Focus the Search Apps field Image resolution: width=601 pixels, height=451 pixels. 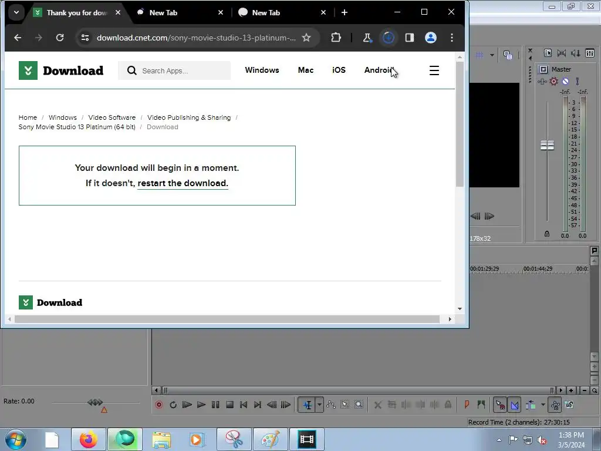[x=174, y=70]
